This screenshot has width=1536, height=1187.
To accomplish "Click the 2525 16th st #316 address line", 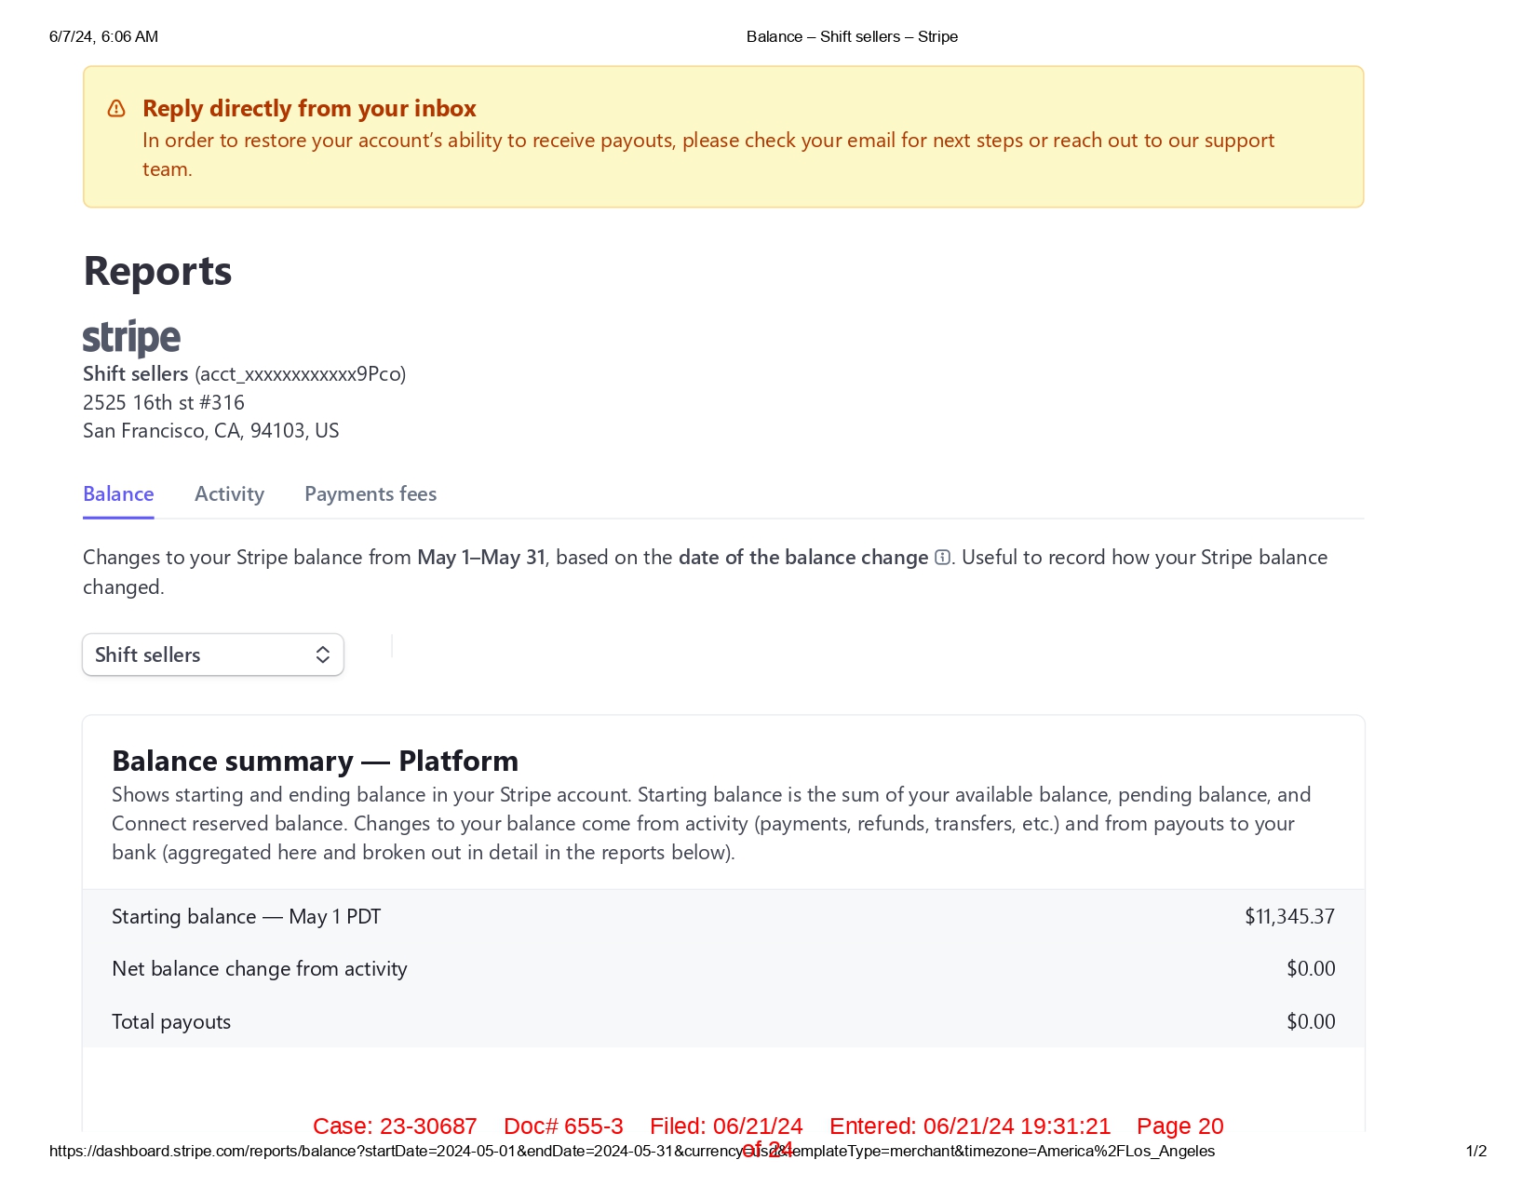I will point(164,403).
